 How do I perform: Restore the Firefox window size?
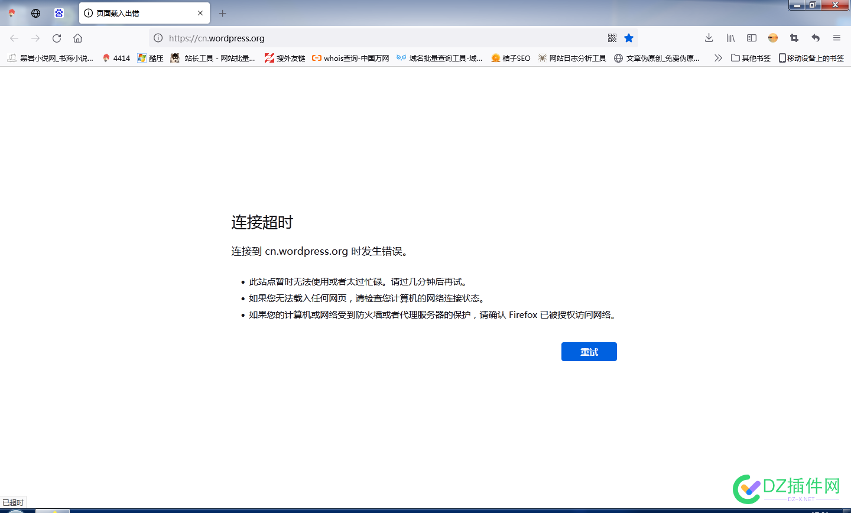click(813, 5)
